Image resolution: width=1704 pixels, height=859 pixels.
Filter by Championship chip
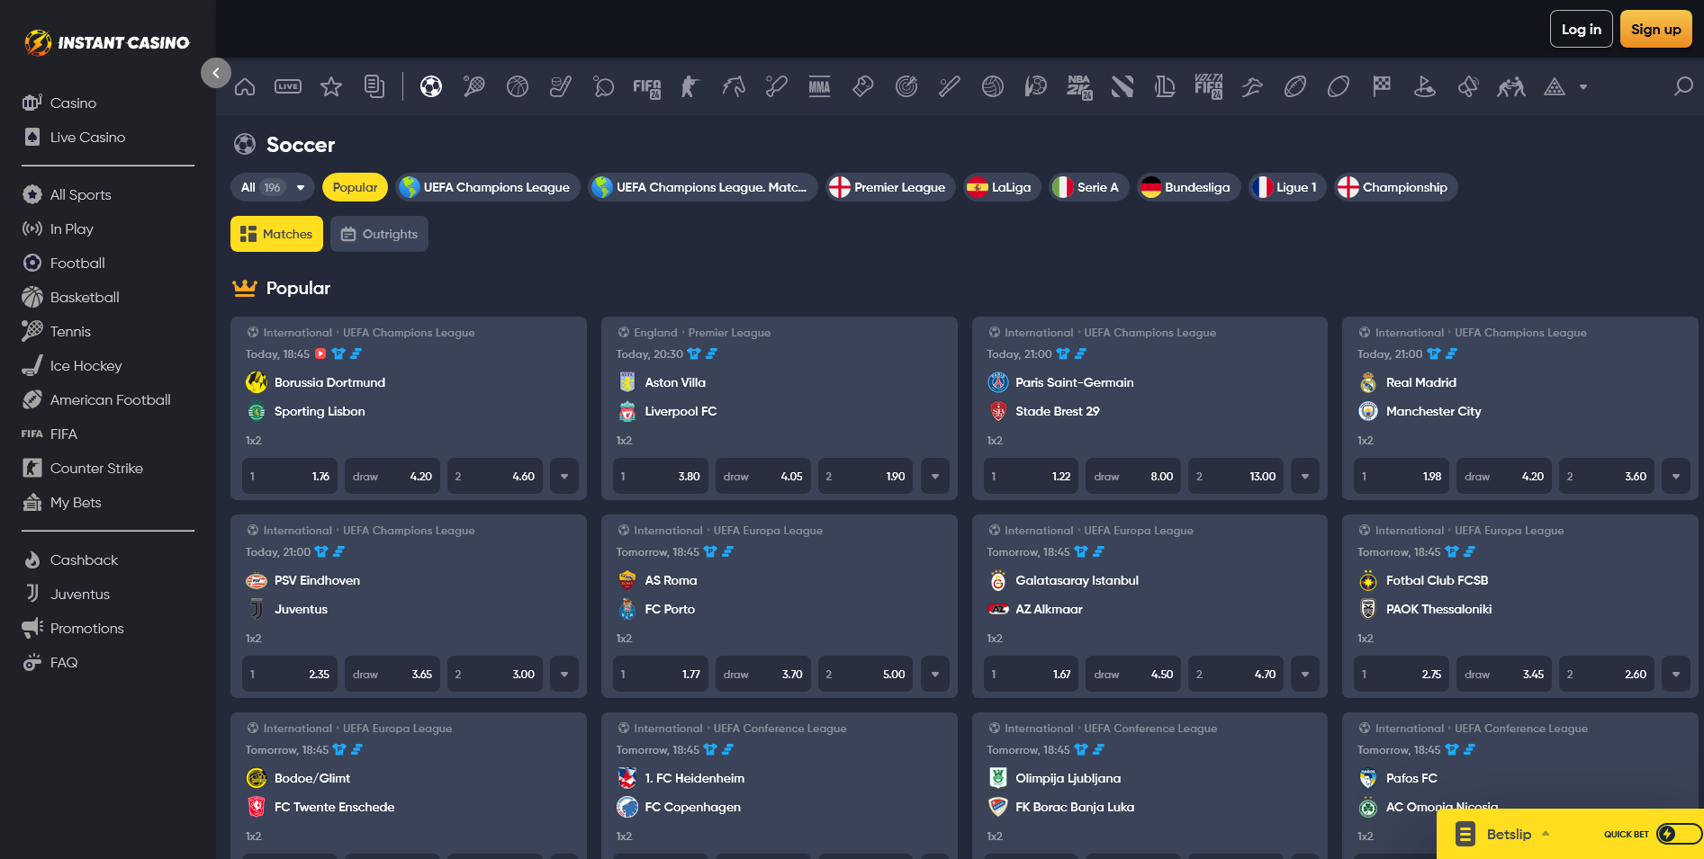point(1396,187)
